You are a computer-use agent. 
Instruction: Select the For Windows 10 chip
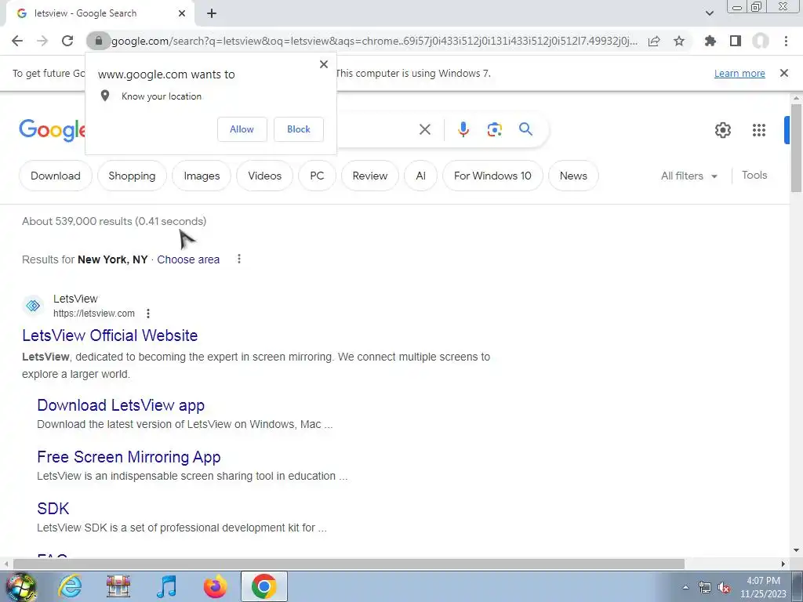(x=492, y=176)
